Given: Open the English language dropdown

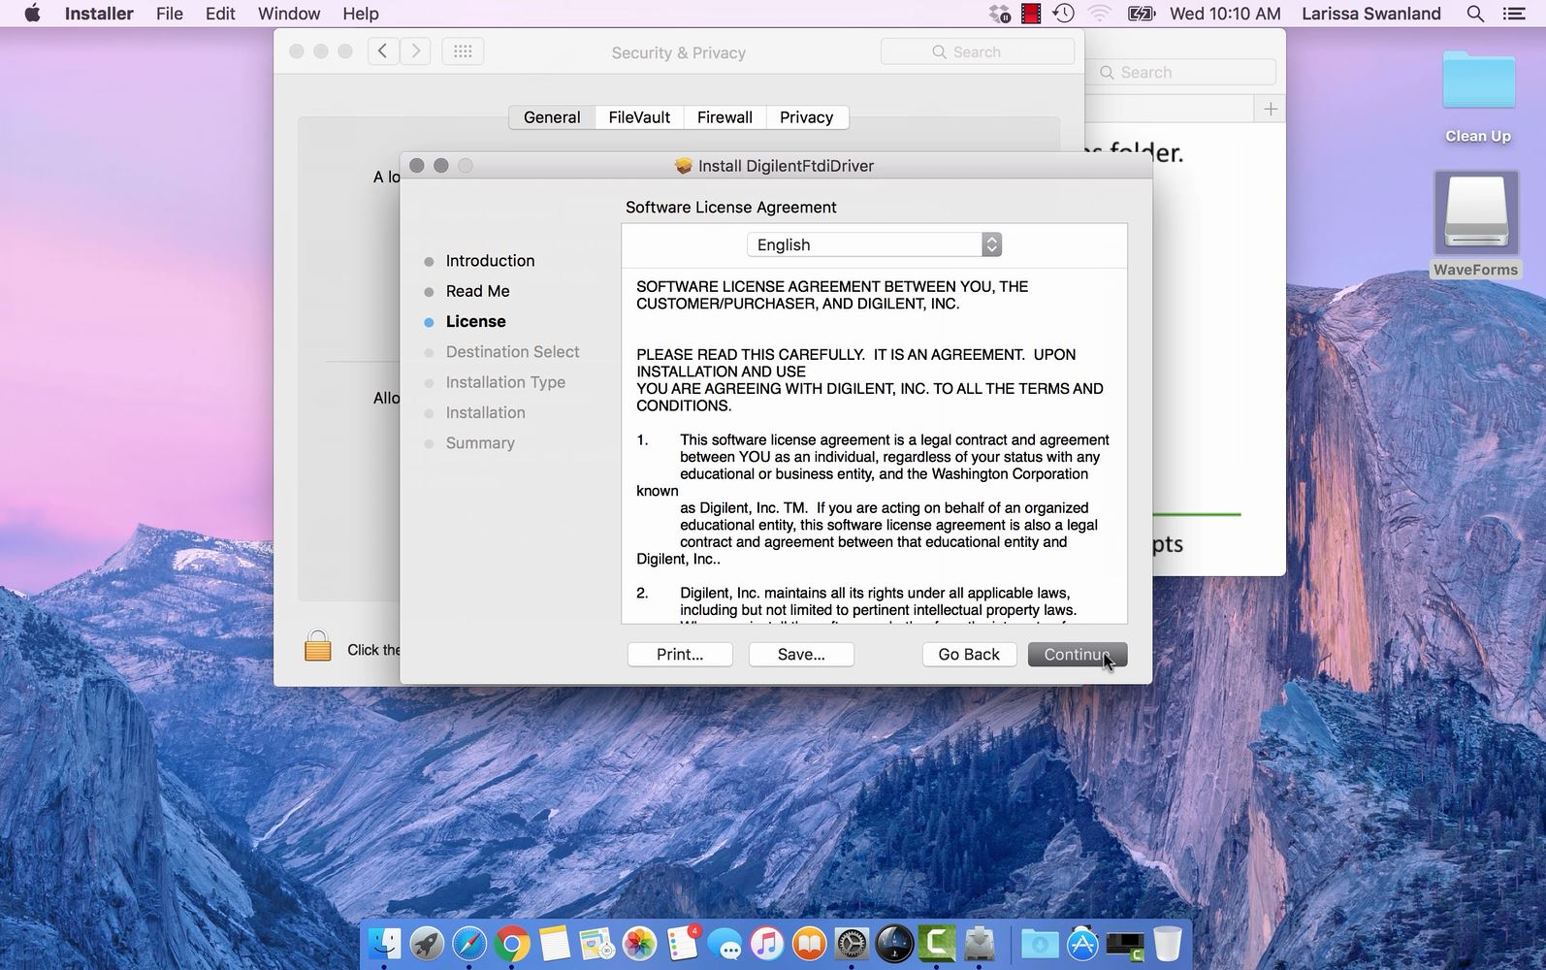Looking at the screenshot, I should click(874, 244).
